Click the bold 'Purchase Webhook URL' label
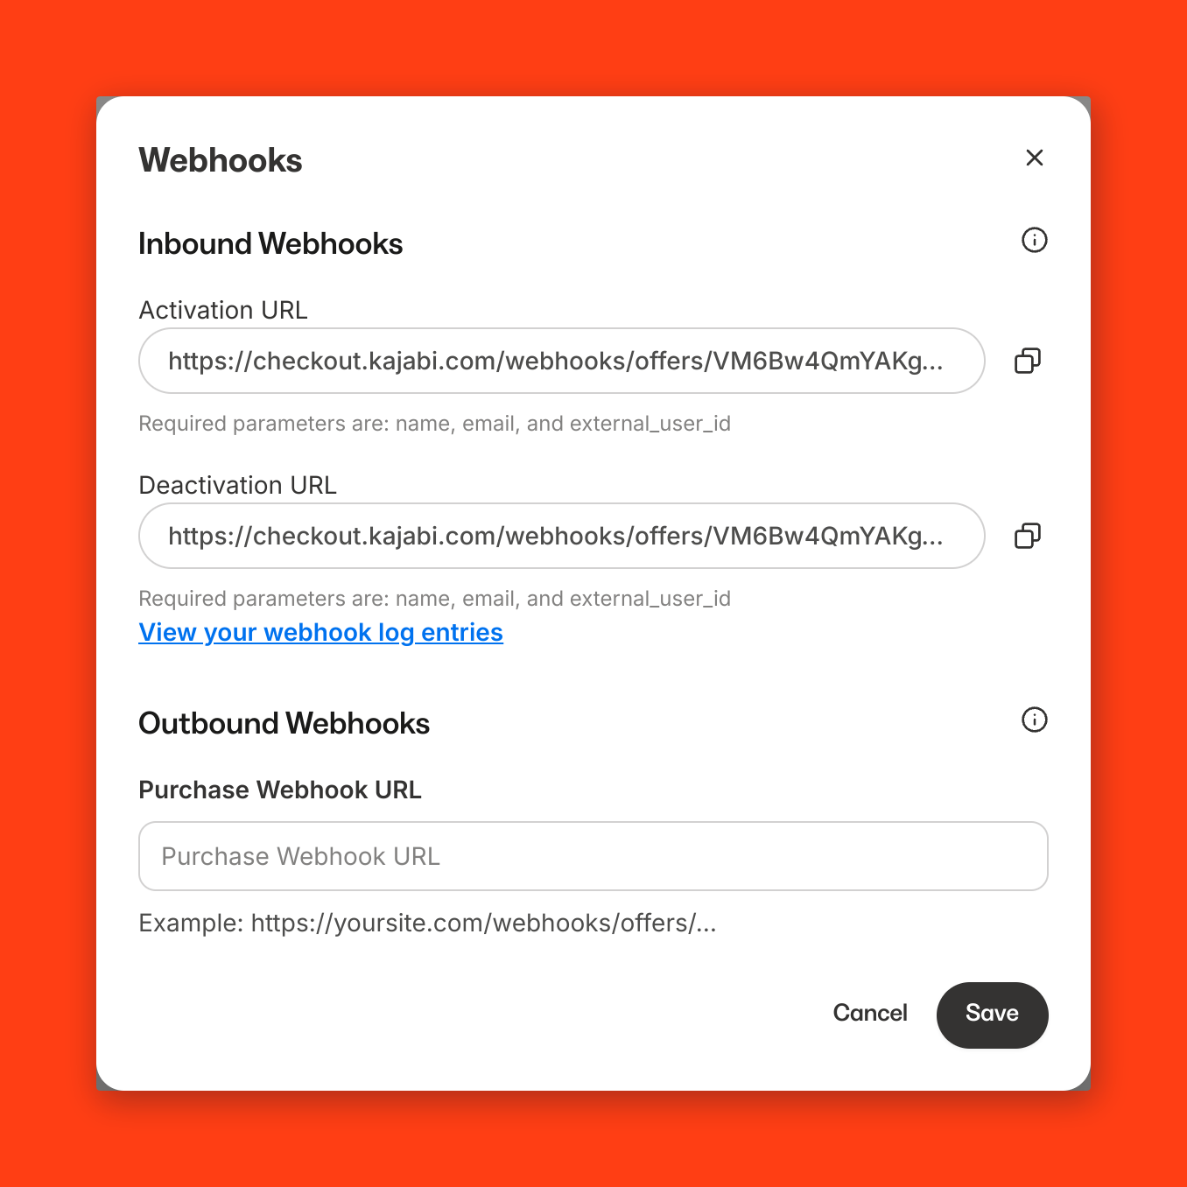Viewport: 1187px width, 1187px height. (x=280, y=790)
